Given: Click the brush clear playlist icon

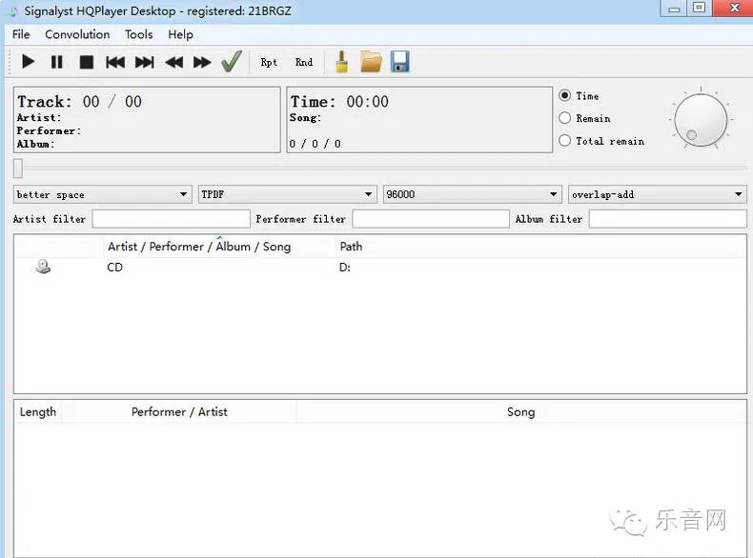Looking at the screenshot, I should [x=342, y=62].
